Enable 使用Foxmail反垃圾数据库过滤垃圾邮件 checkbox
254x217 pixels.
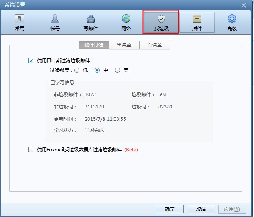(31, 150)
